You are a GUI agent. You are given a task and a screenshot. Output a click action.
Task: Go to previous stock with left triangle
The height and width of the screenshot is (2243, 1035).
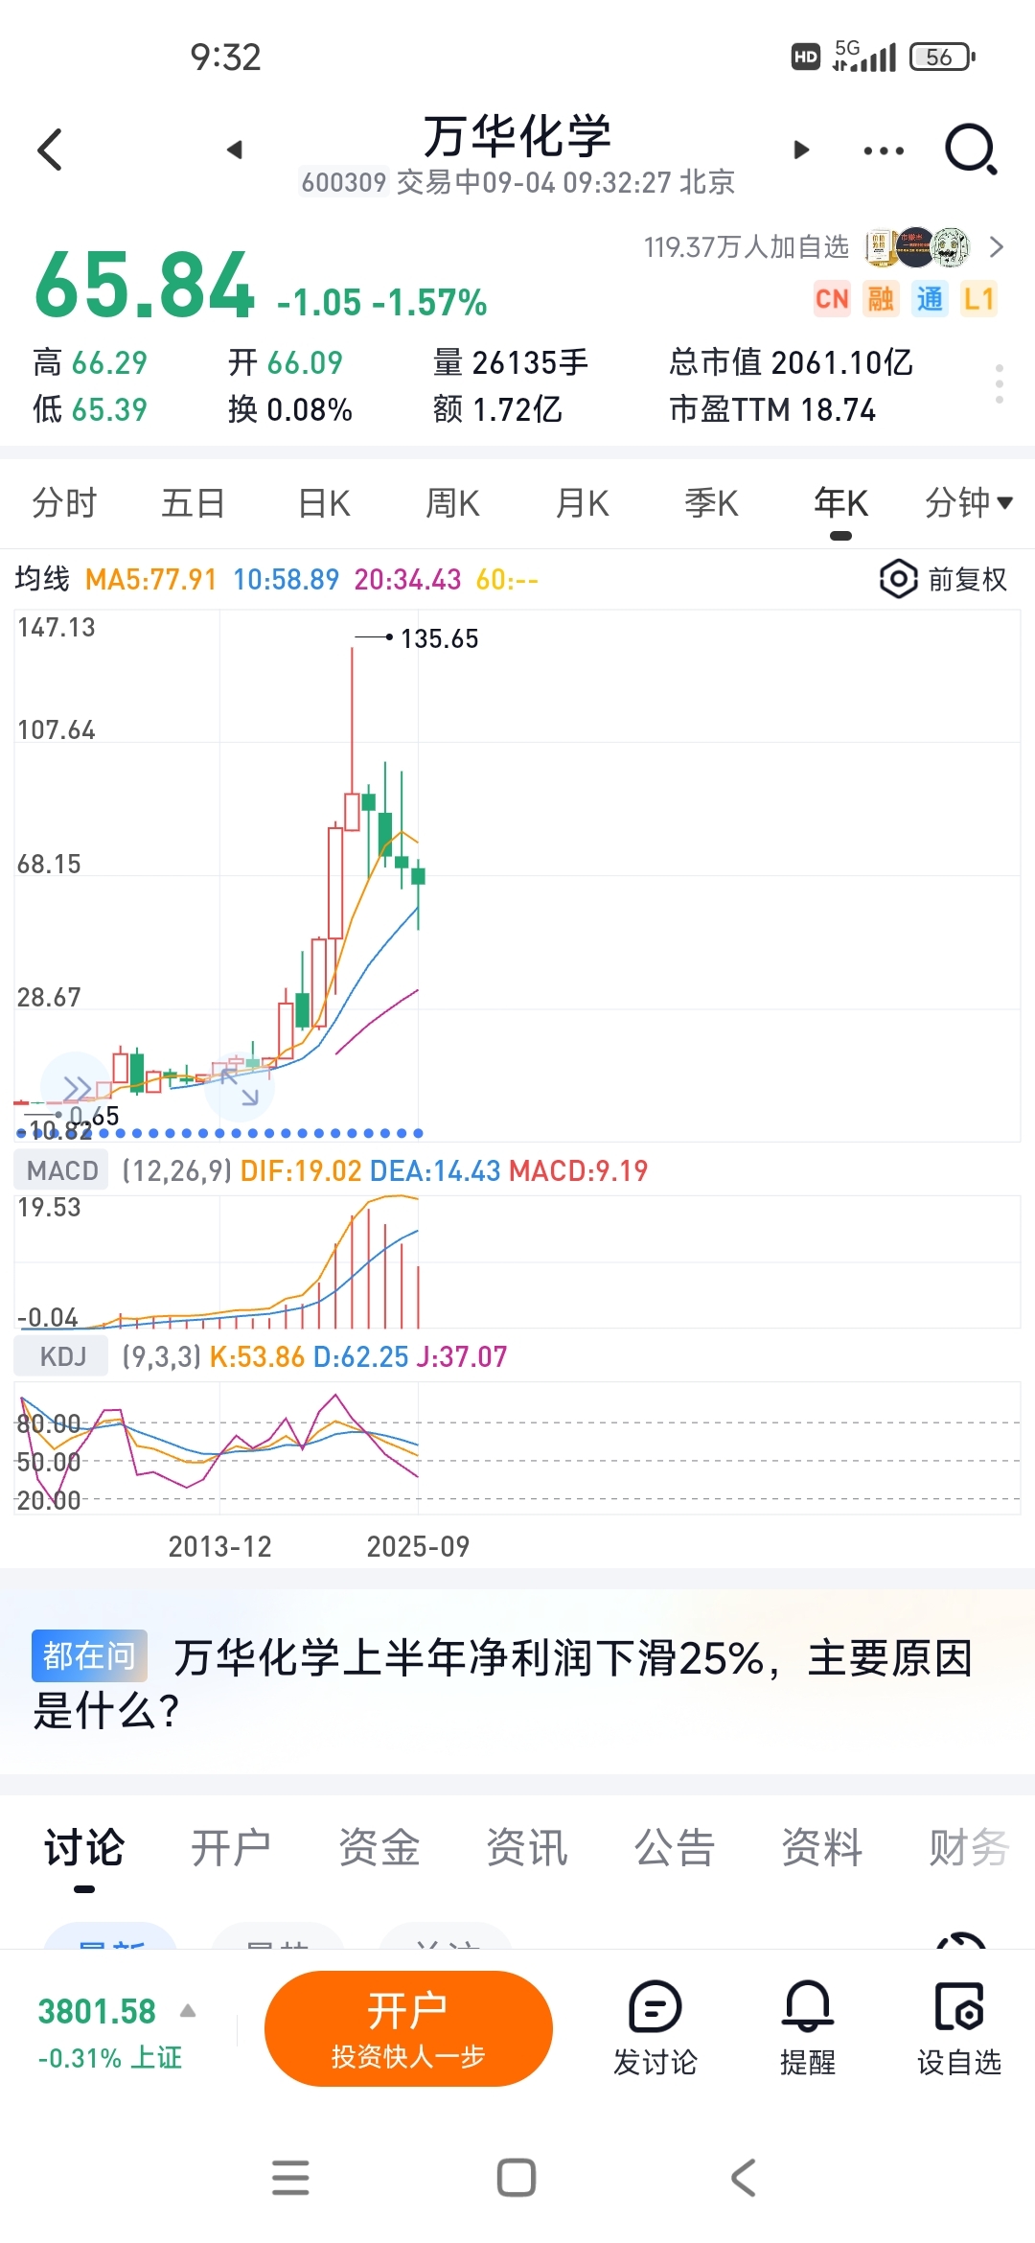tap(235, 150)
